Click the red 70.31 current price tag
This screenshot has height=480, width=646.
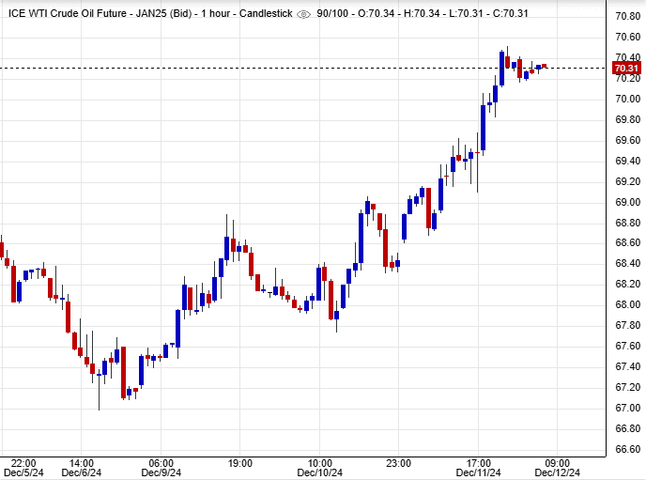coord(626,68)
